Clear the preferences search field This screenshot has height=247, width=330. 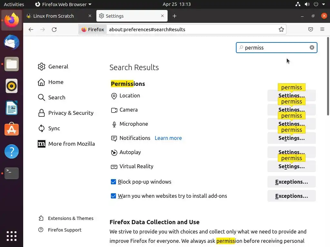tap(312, 48)
